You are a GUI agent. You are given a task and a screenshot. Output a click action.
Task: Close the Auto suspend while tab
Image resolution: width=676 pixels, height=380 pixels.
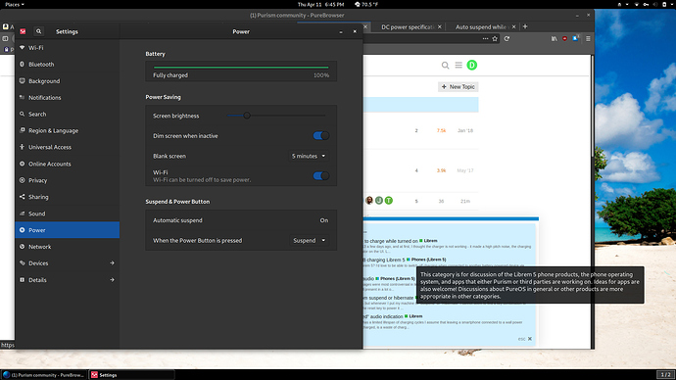514,26
